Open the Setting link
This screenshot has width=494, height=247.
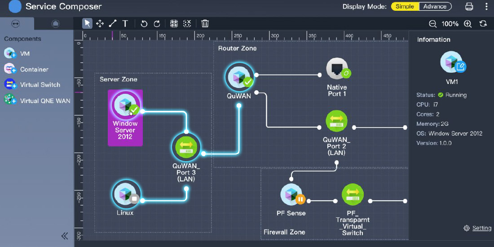pyautogui.click(x=481, y=228)
